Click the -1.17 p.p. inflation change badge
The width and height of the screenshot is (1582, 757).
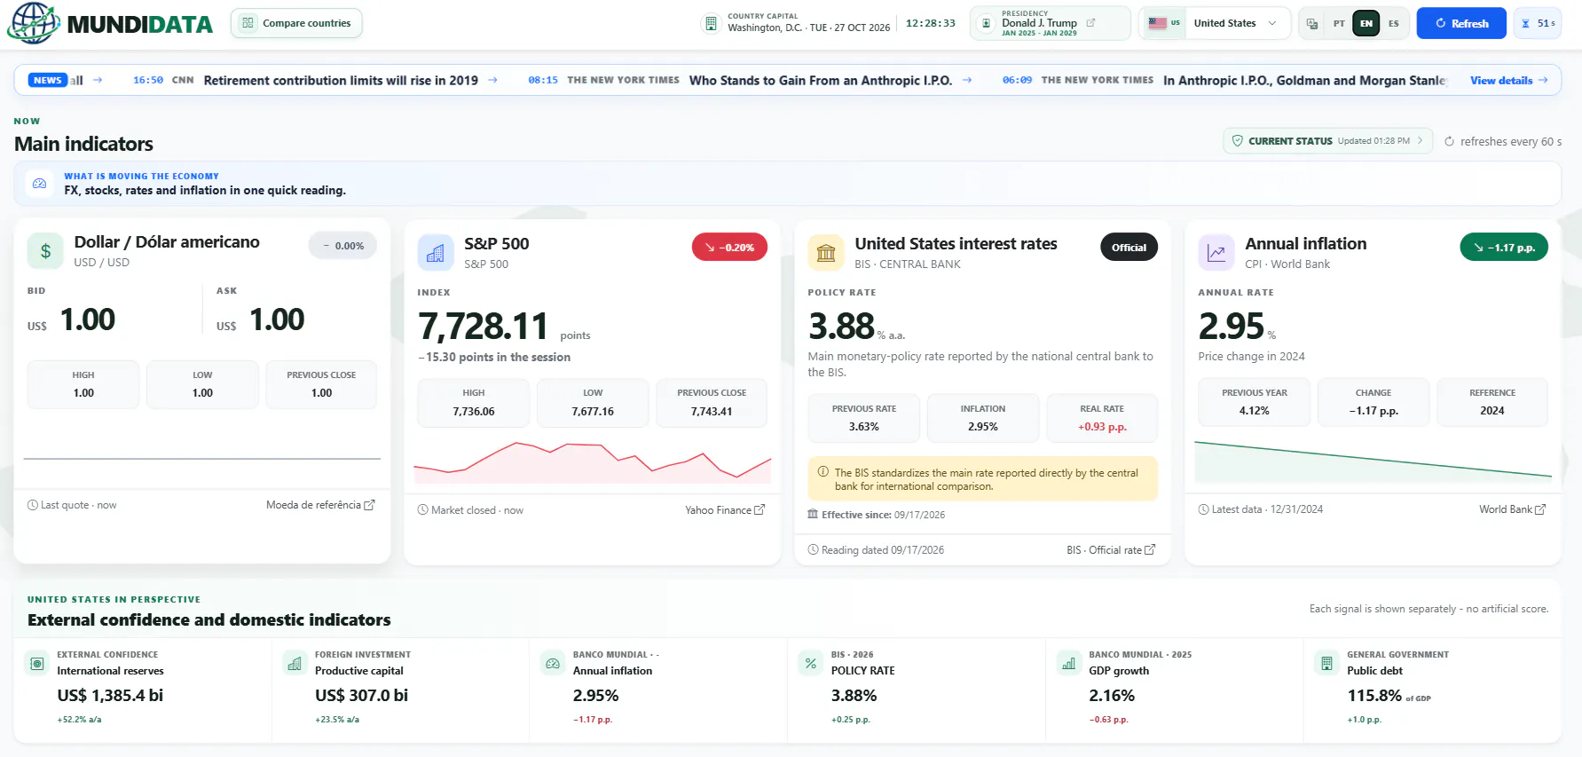pos(1504,248)
